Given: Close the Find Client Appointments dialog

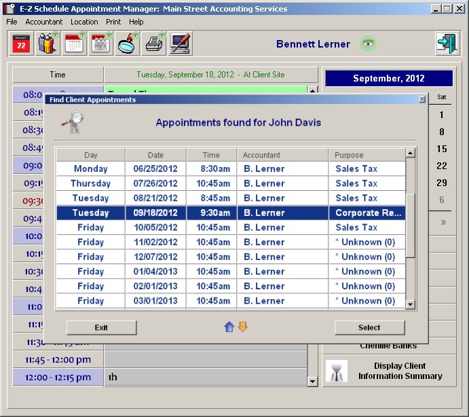Looking at the screenshot, I should (421, 99).
